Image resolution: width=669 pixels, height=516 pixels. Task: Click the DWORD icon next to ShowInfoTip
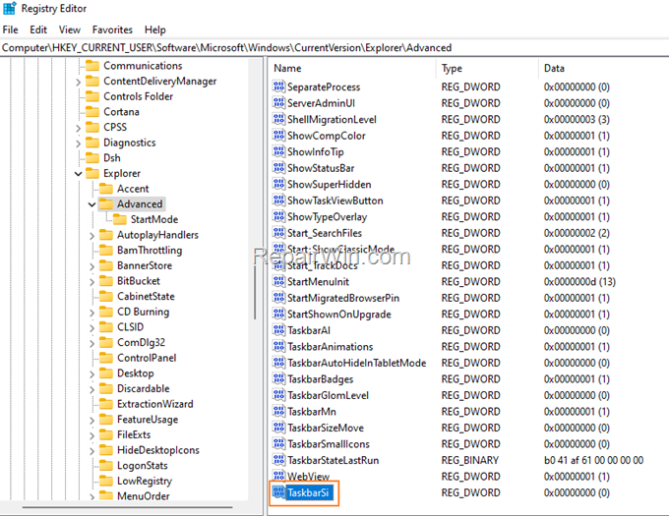278,151
